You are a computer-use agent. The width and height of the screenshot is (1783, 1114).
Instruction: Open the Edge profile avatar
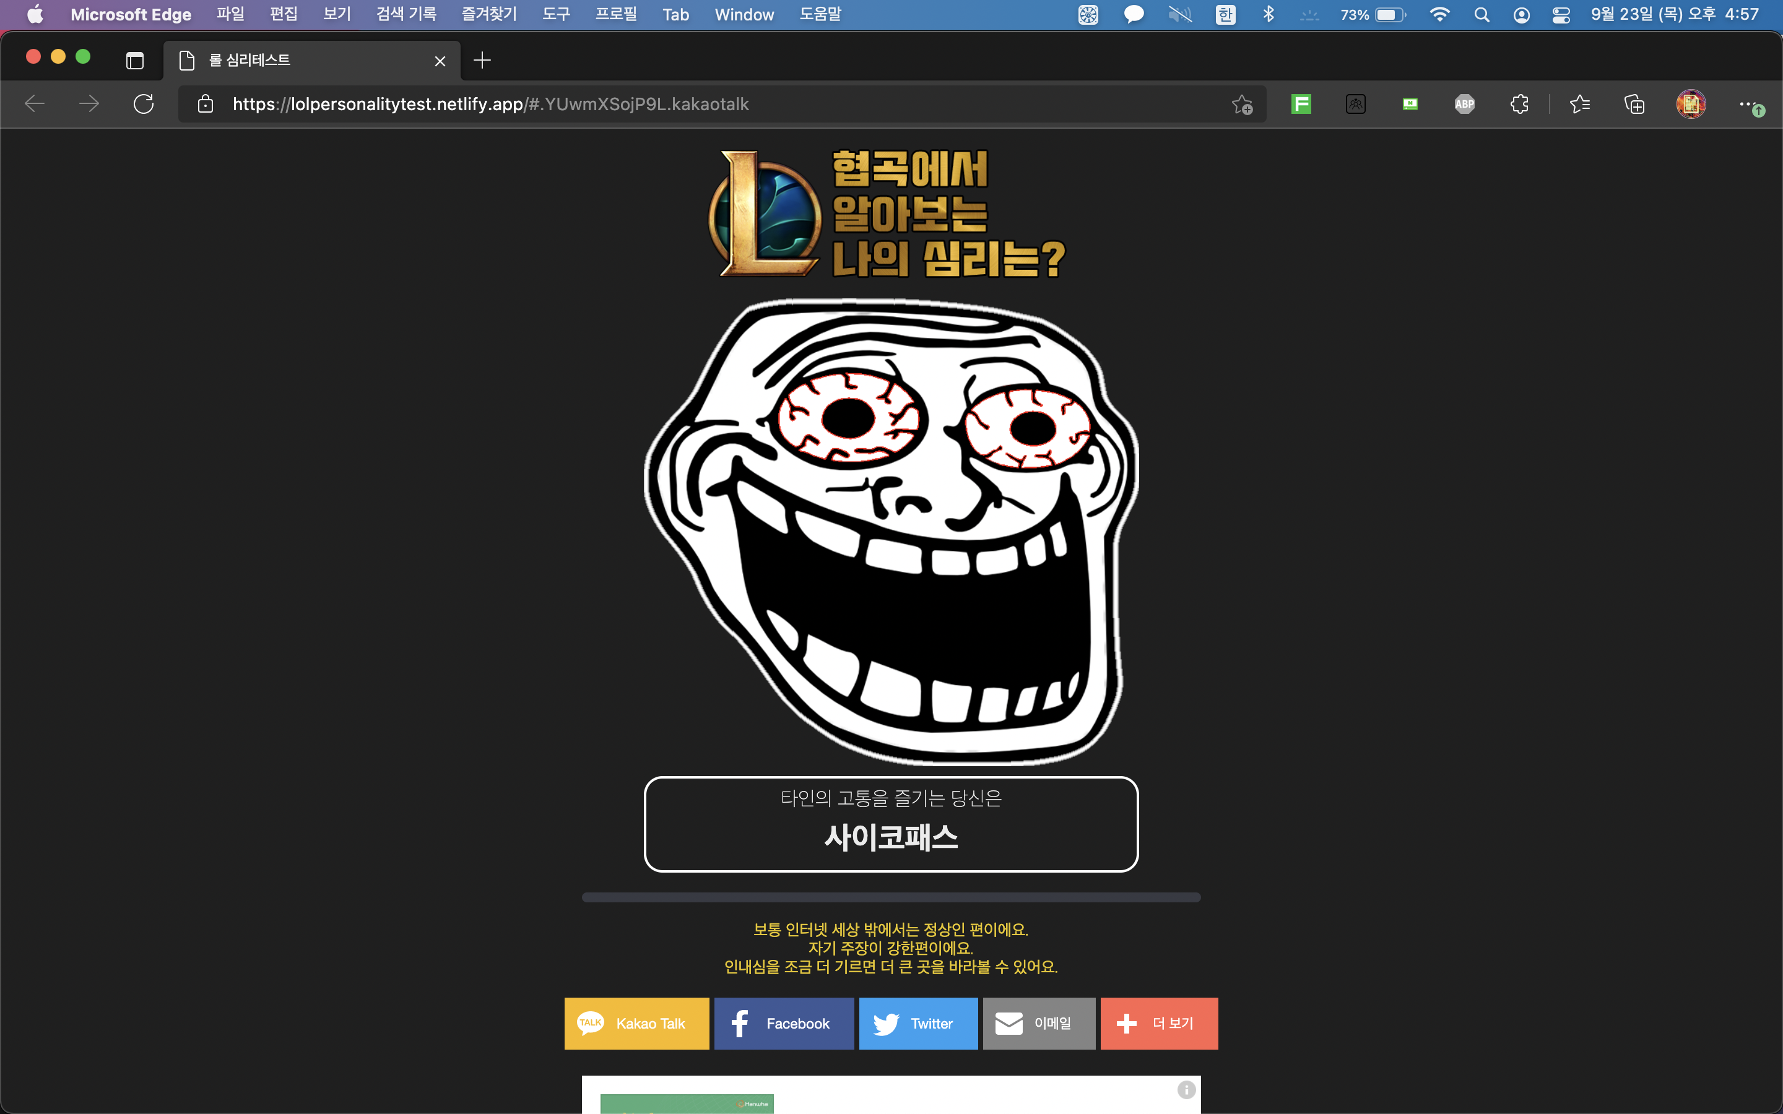(1690, 104)
